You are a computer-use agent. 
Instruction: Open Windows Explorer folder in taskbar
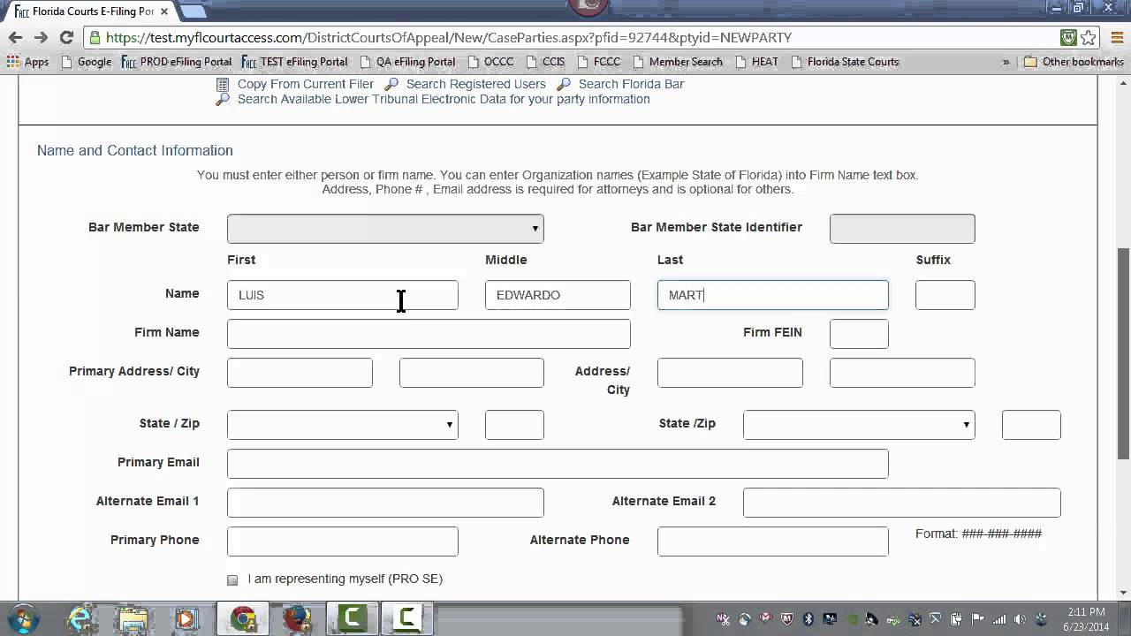pyautogui.click(x=133, y=617)
